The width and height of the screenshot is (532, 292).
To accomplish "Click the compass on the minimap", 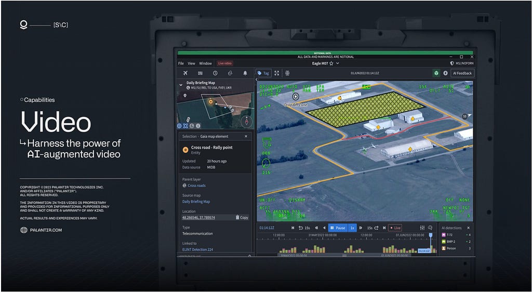I will 246,122.
